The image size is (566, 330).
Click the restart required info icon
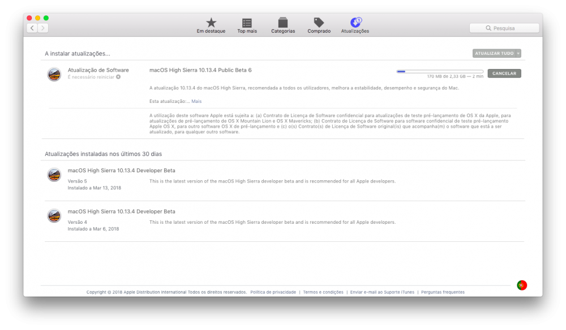pyautogui.click(x=118, y=77)
